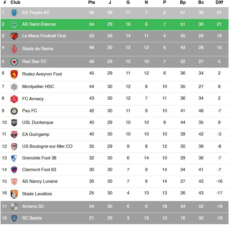Open the Pau FC team link
Image resolution: width=230 pixels, height=225 pixels.
30,111
